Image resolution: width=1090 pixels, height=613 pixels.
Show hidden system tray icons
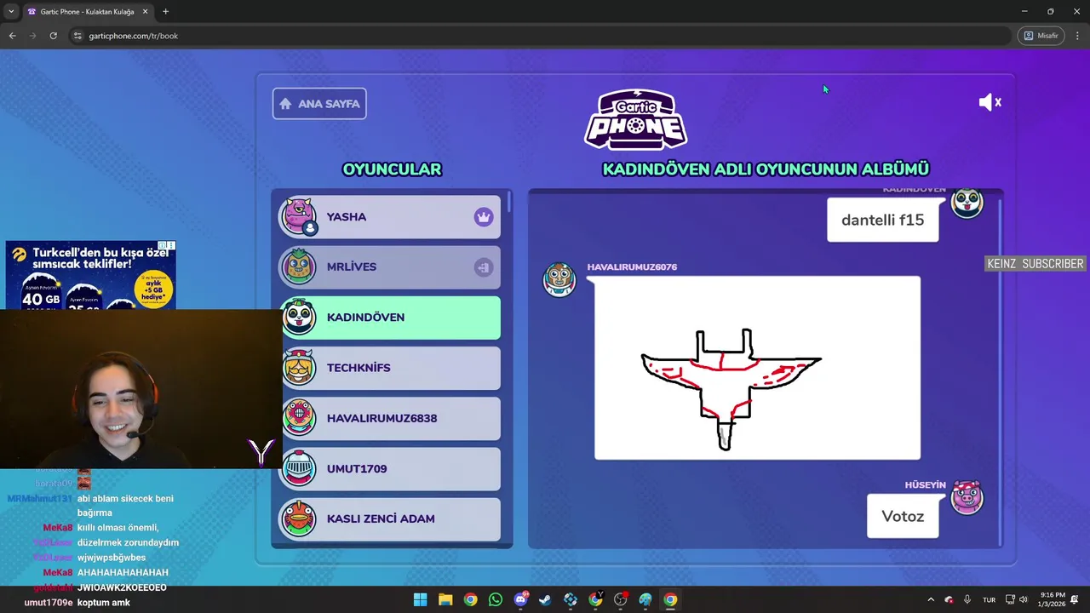pos(930,599)
